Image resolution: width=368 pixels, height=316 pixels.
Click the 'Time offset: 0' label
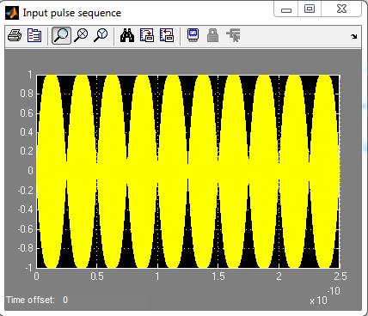coord(37,300)
